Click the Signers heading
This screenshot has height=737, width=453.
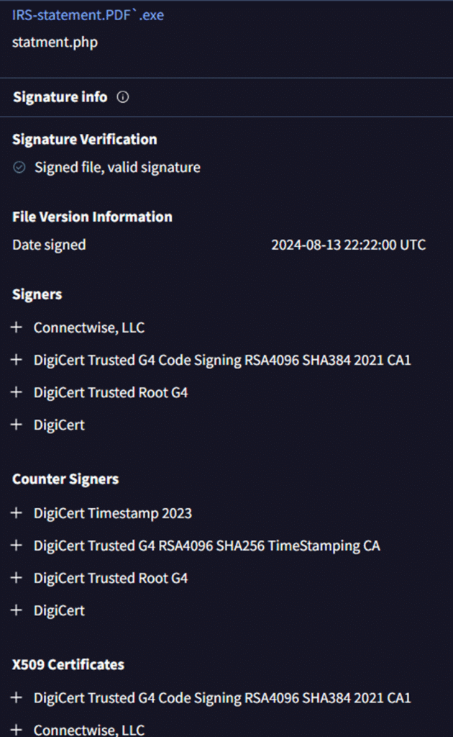(37, 294)
